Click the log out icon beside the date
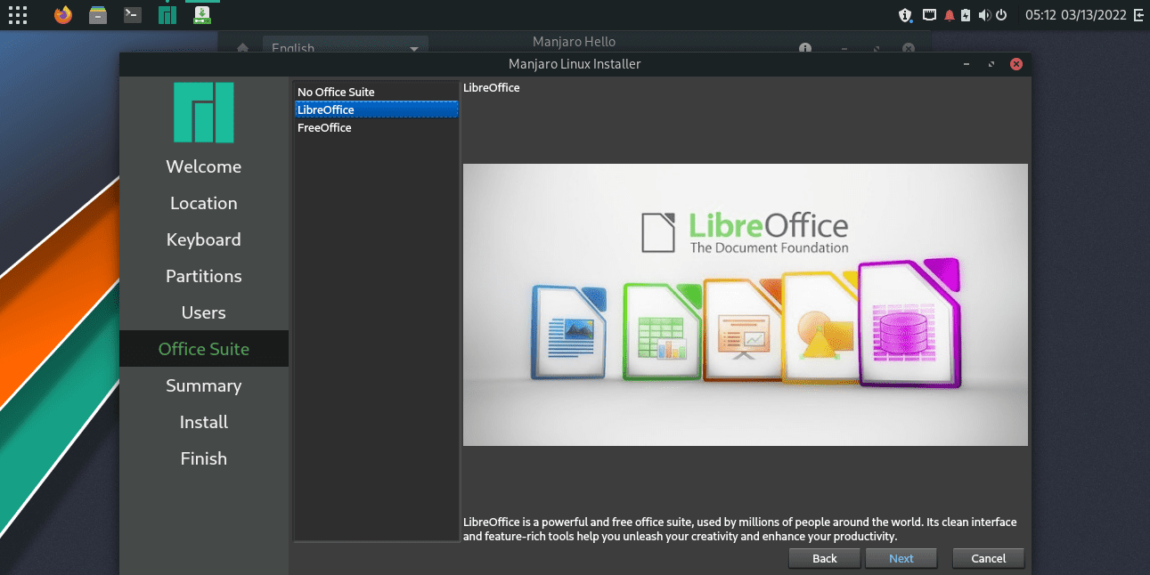The image size is (1150, 575). [x=1139, y=14]
